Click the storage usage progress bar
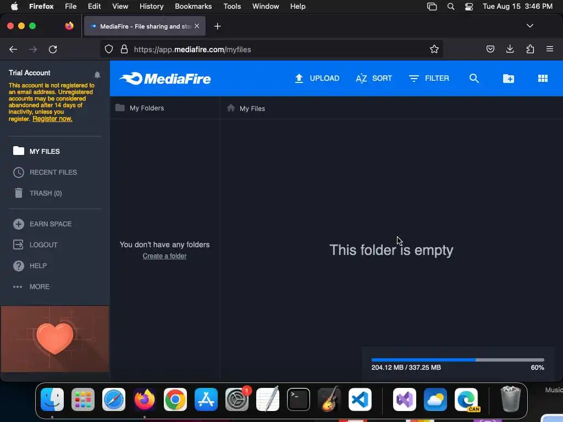 [458, 359]
